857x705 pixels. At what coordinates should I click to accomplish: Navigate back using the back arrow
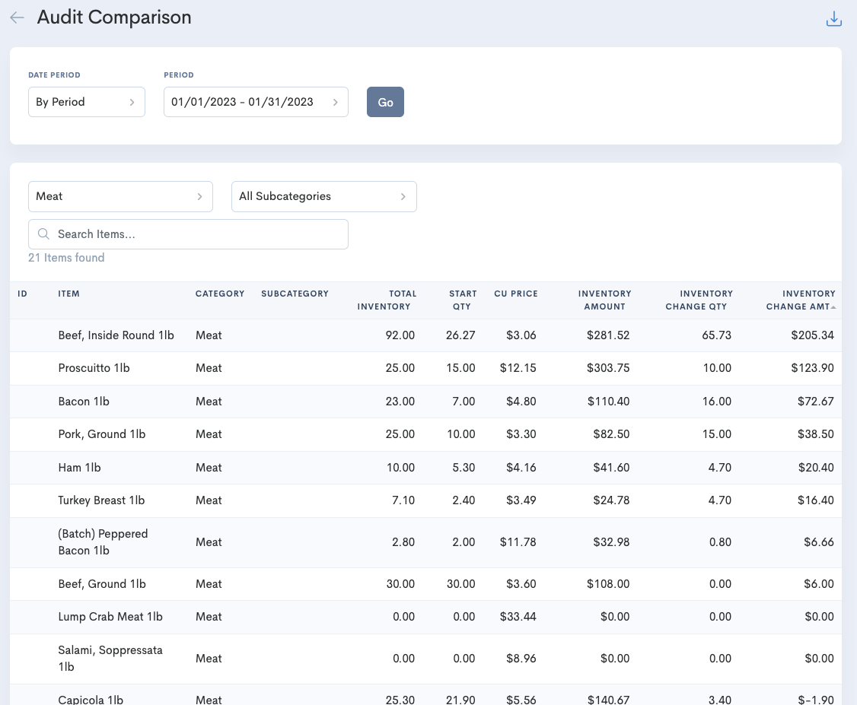click(16, 17)
